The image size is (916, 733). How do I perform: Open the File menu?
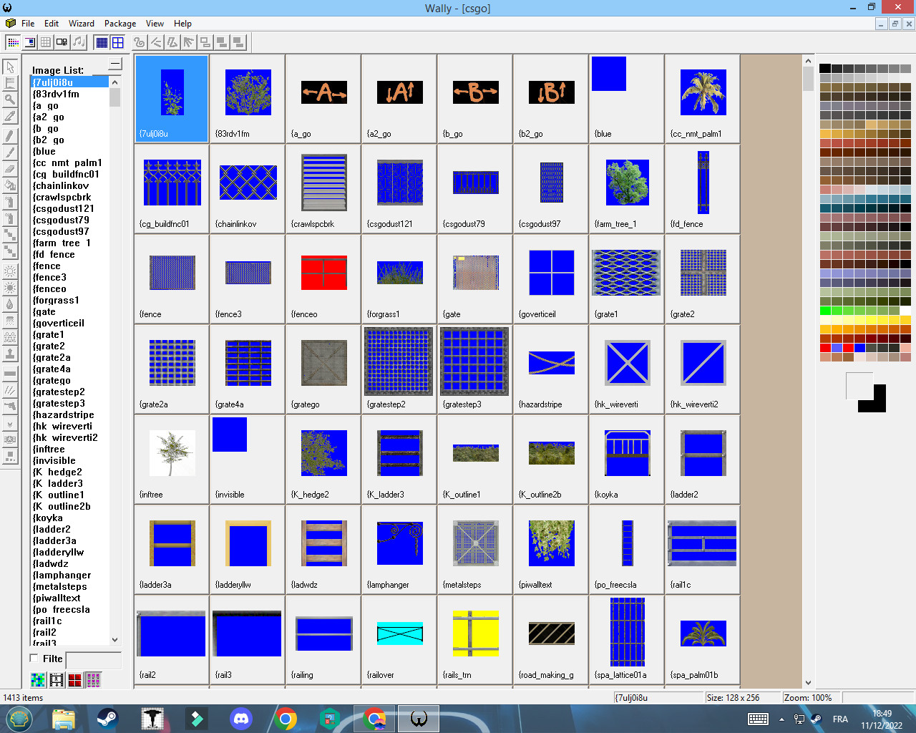tap(28, 24)
